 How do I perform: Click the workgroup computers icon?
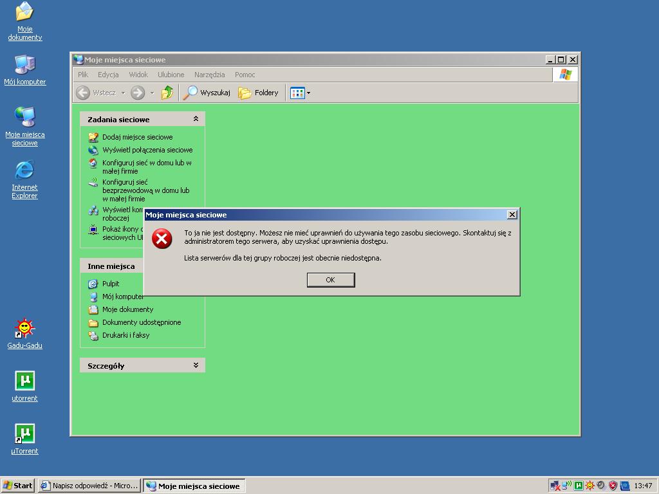tap(93, 210)
